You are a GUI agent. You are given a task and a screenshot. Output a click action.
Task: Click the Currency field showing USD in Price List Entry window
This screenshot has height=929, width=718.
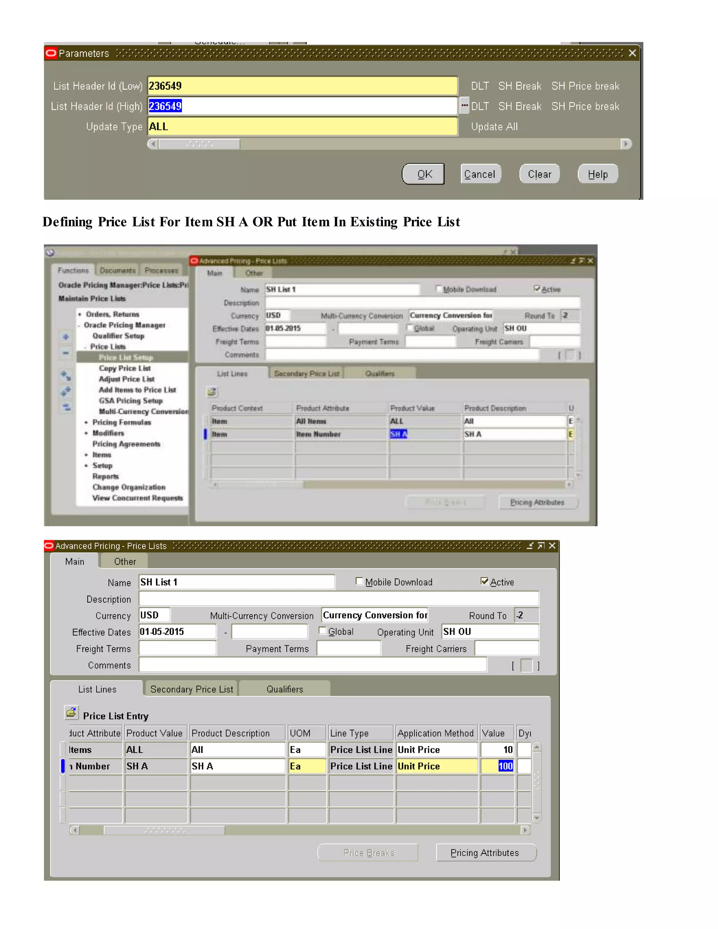pos(154,615)
